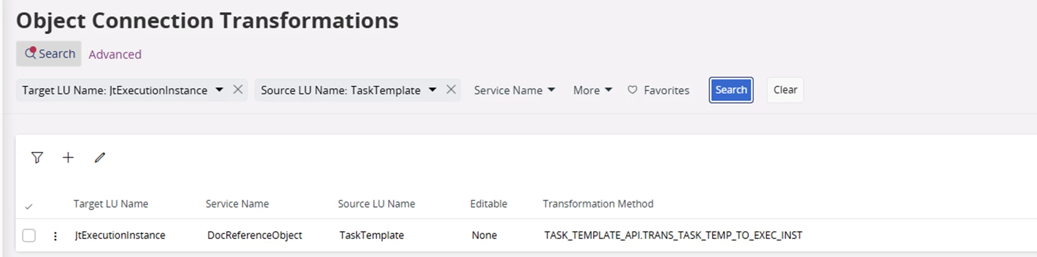This screenshot has width=1037, height=257.
Task: Sort by Transformation Method column header
Action: click(598, 204)
